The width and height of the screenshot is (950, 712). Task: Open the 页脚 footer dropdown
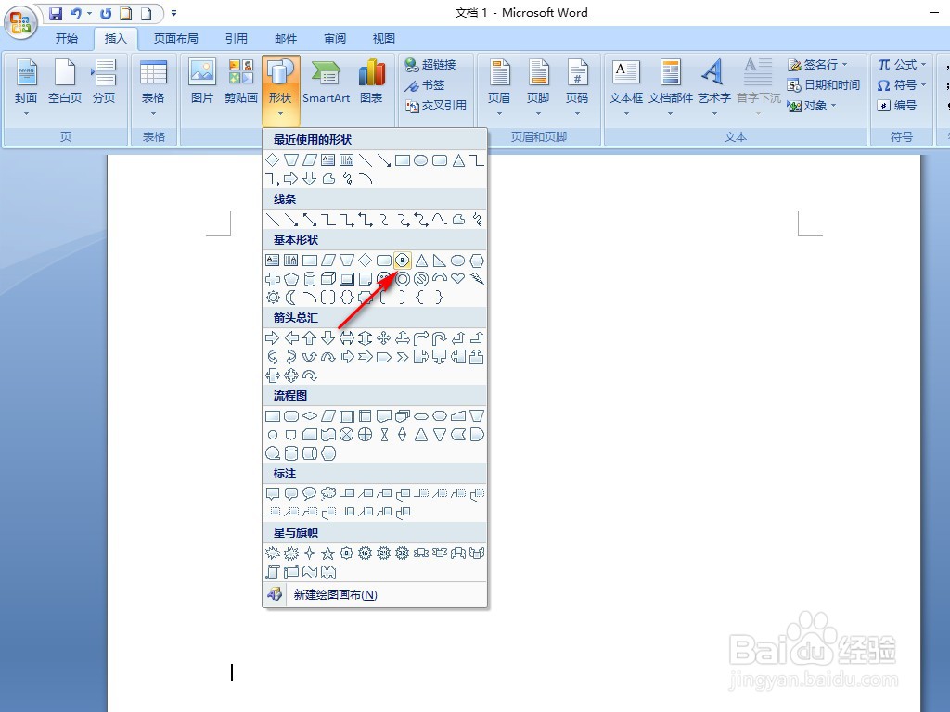coord(538,87)
